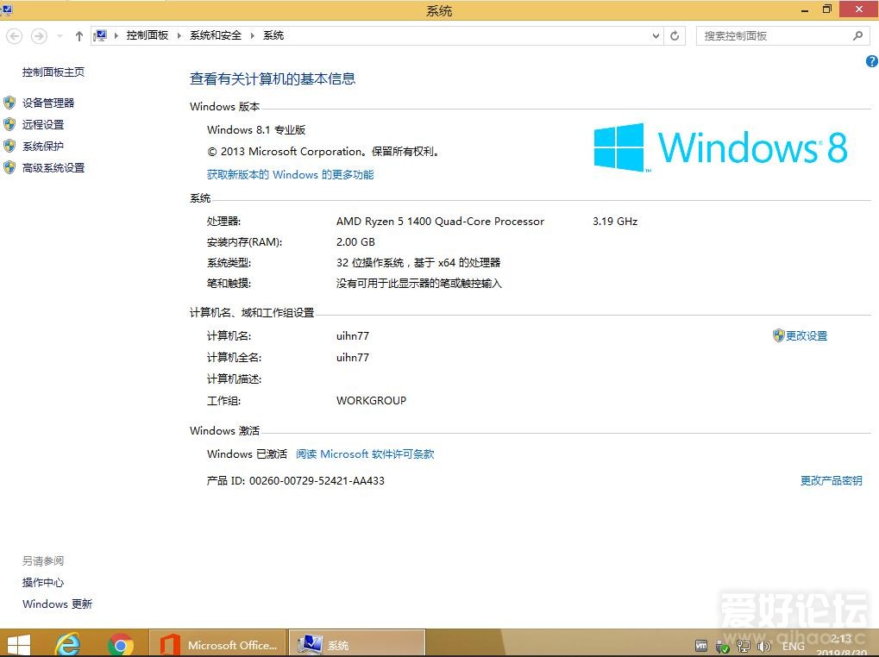Open 高级系统设置 from the sidebar
The height and width of the screenshot is (657, 879).
(x=53, y=167)
